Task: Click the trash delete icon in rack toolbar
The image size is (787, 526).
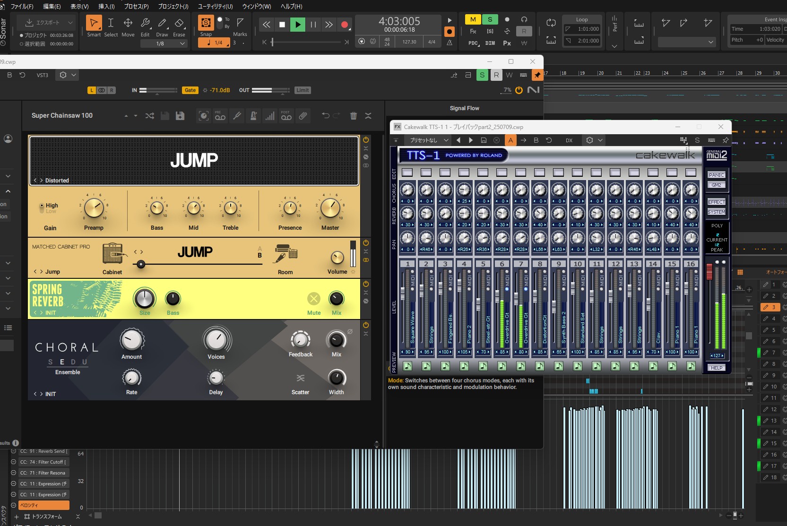Action: [353, 116]
